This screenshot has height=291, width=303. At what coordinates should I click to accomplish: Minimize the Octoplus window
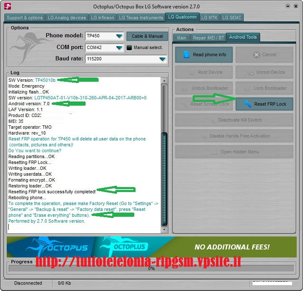pyautogui.click(x=288, y=6)
